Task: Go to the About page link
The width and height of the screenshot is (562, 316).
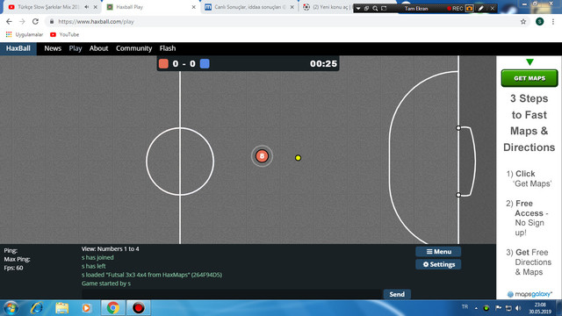Action: [x=98, y=48]
